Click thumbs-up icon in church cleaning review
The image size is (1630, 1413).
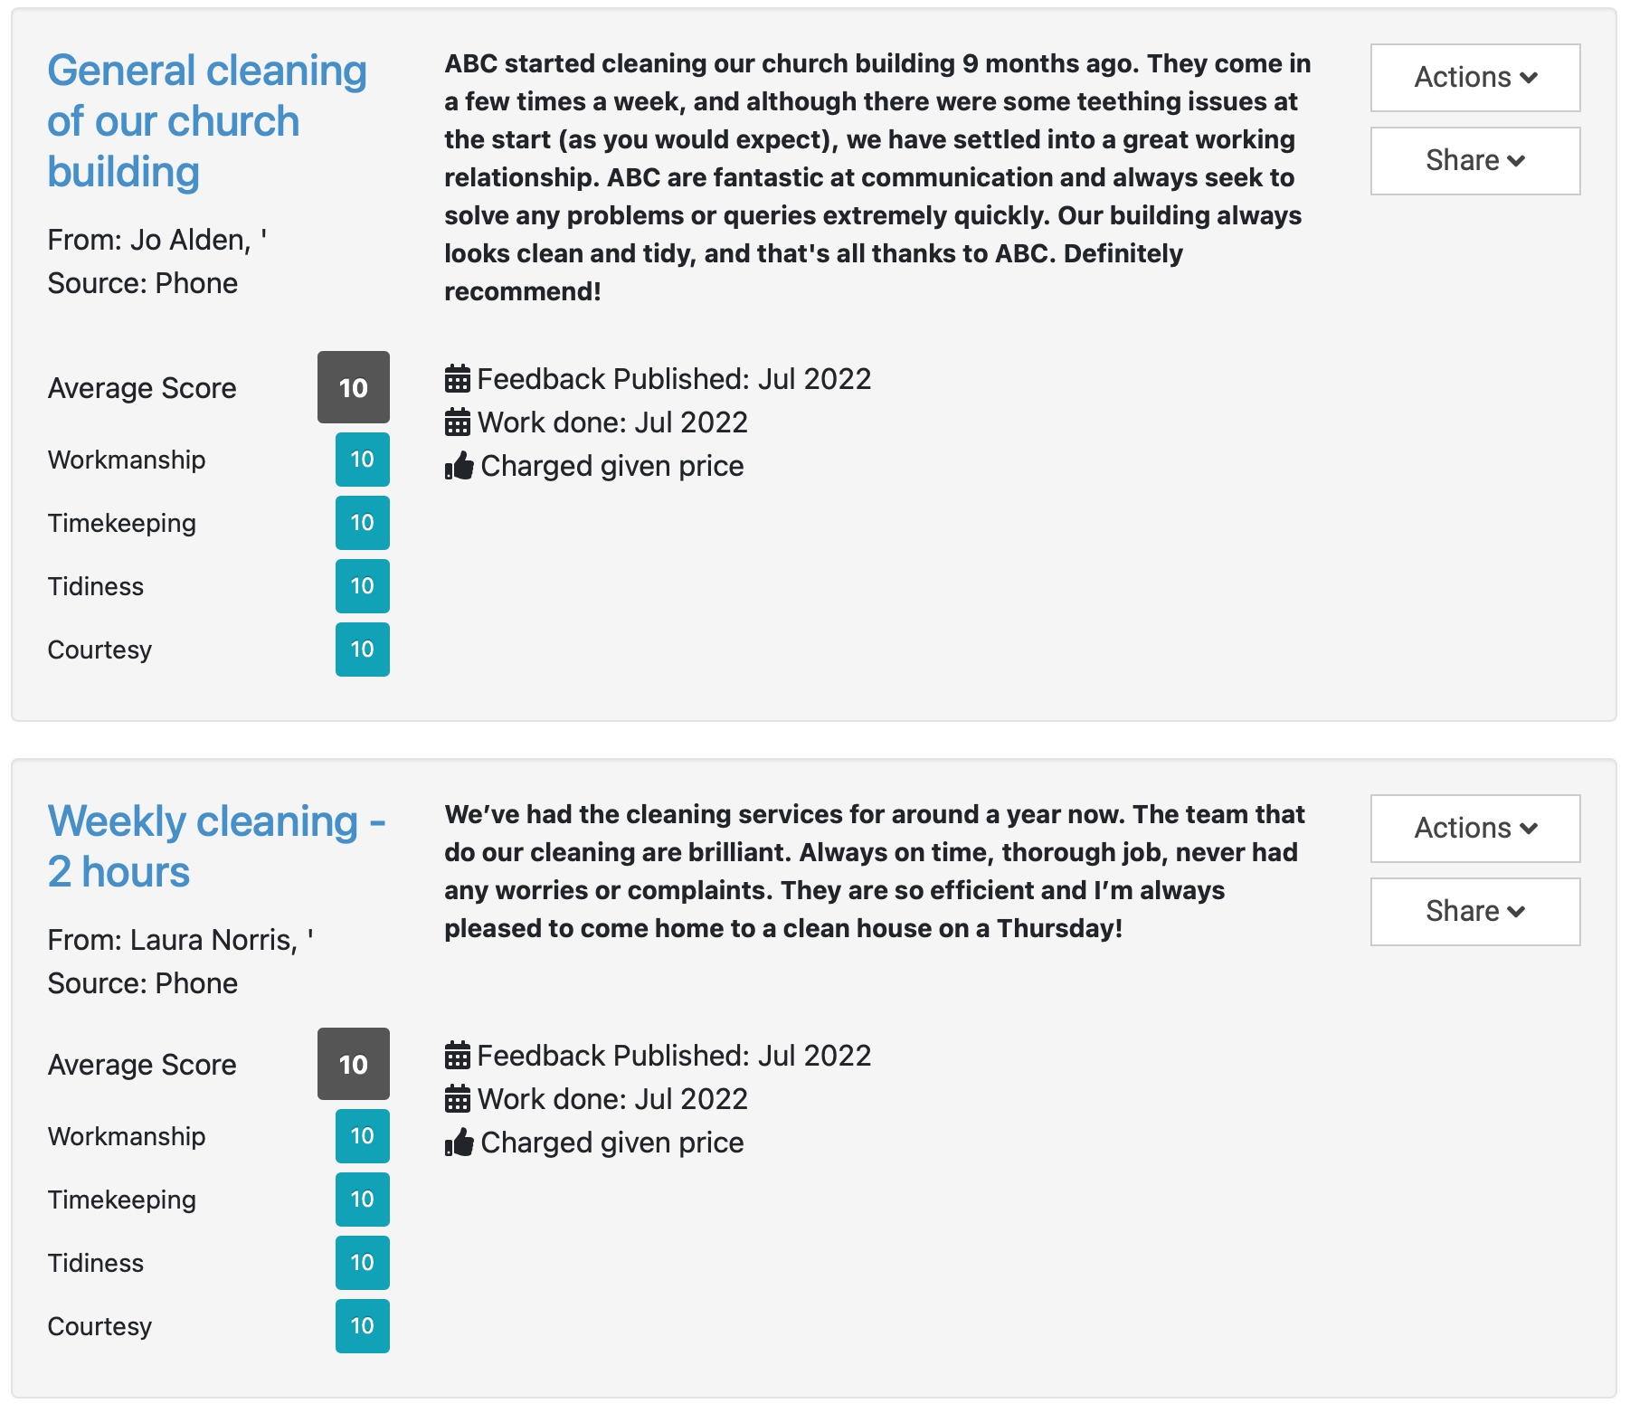(460, 466)
